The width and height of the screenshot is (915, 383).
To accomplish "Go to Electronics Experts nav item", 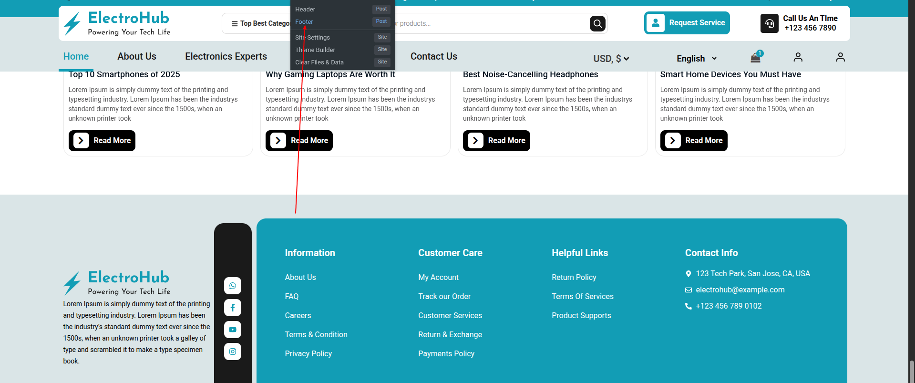I will coord(226,56).
